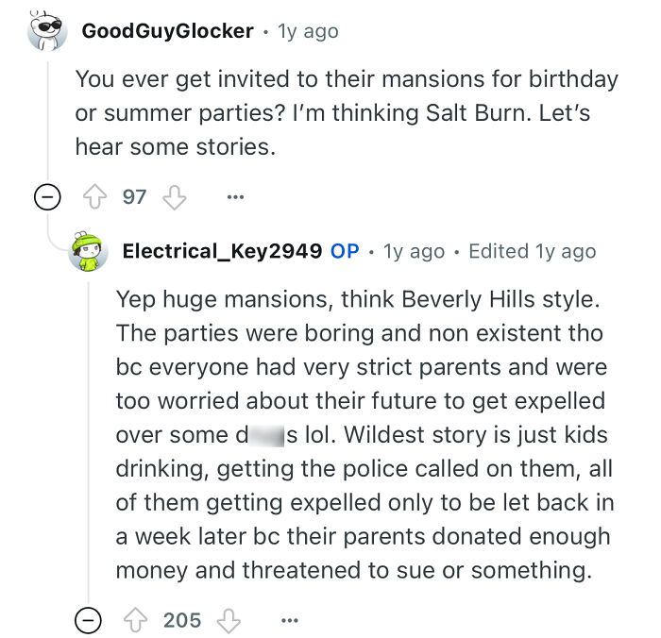The height and width of the screenshot is (638, 661).
Task: Open more options on GoodGuyGlocker's comment
Action: [x=235, y=196]
